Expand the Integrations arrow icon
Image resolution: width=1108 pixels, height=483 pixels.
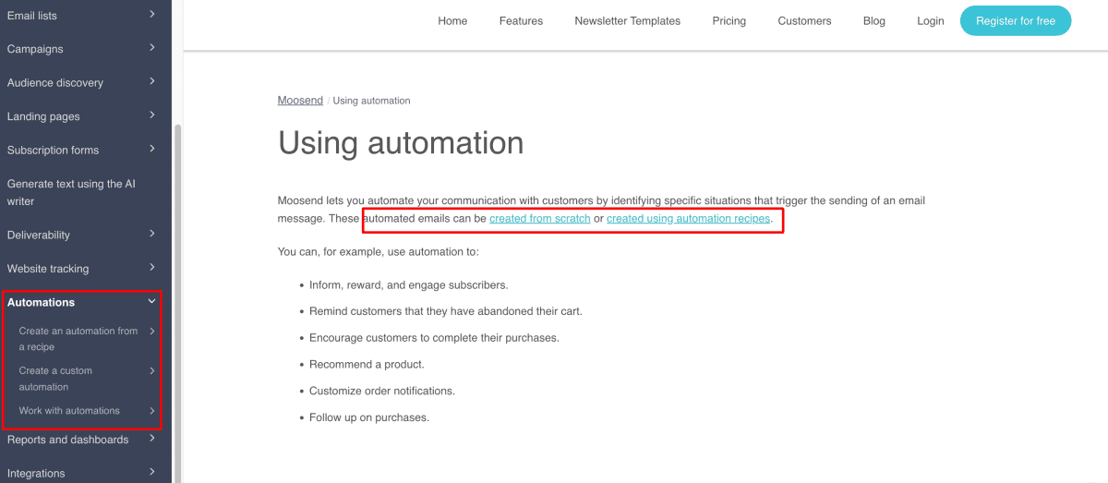(152, 472)
